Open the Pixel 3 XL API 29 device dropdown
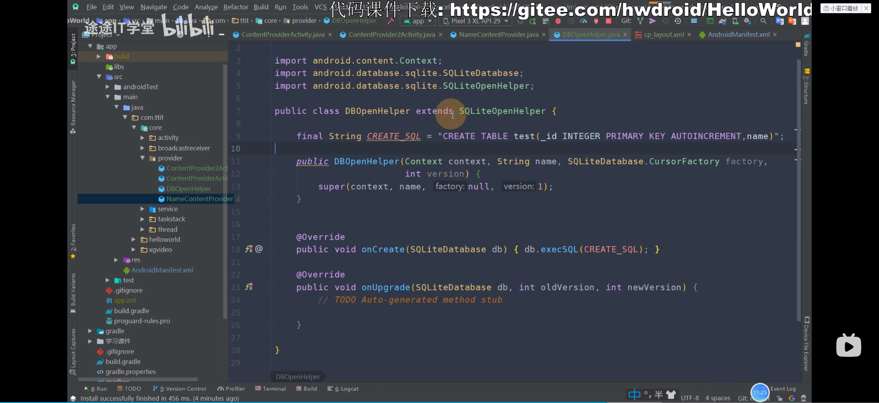879x403 pixels. [x=475, y=21]
